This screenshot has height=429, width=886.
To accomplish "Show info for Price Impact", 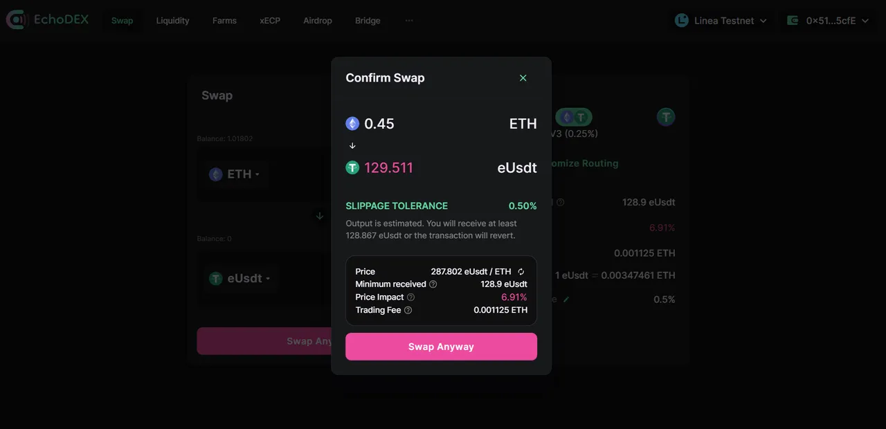I will 410,298.
